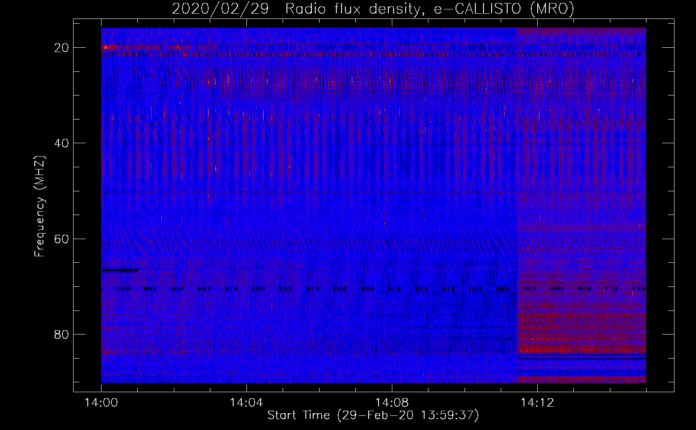
Task: Click the 14:04 time tick label
Action: pyautogui.click(x=246, y=403)
